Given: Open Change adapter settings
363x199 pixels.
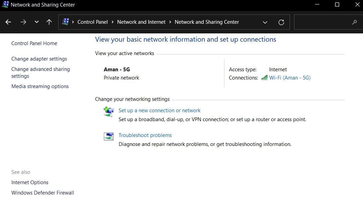Looking at the screenshot, I should (39, 59).
